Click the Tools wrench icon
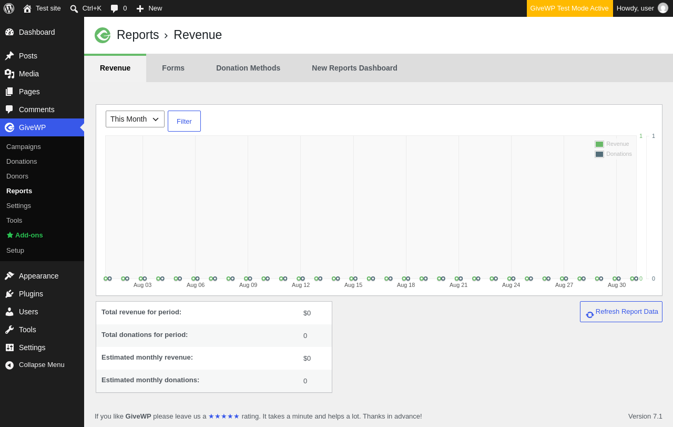673x427 pixels. 9,330
